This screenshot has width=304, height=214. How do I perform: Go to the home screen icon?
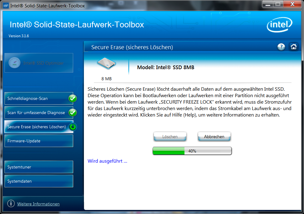click(x=294, y=47)
